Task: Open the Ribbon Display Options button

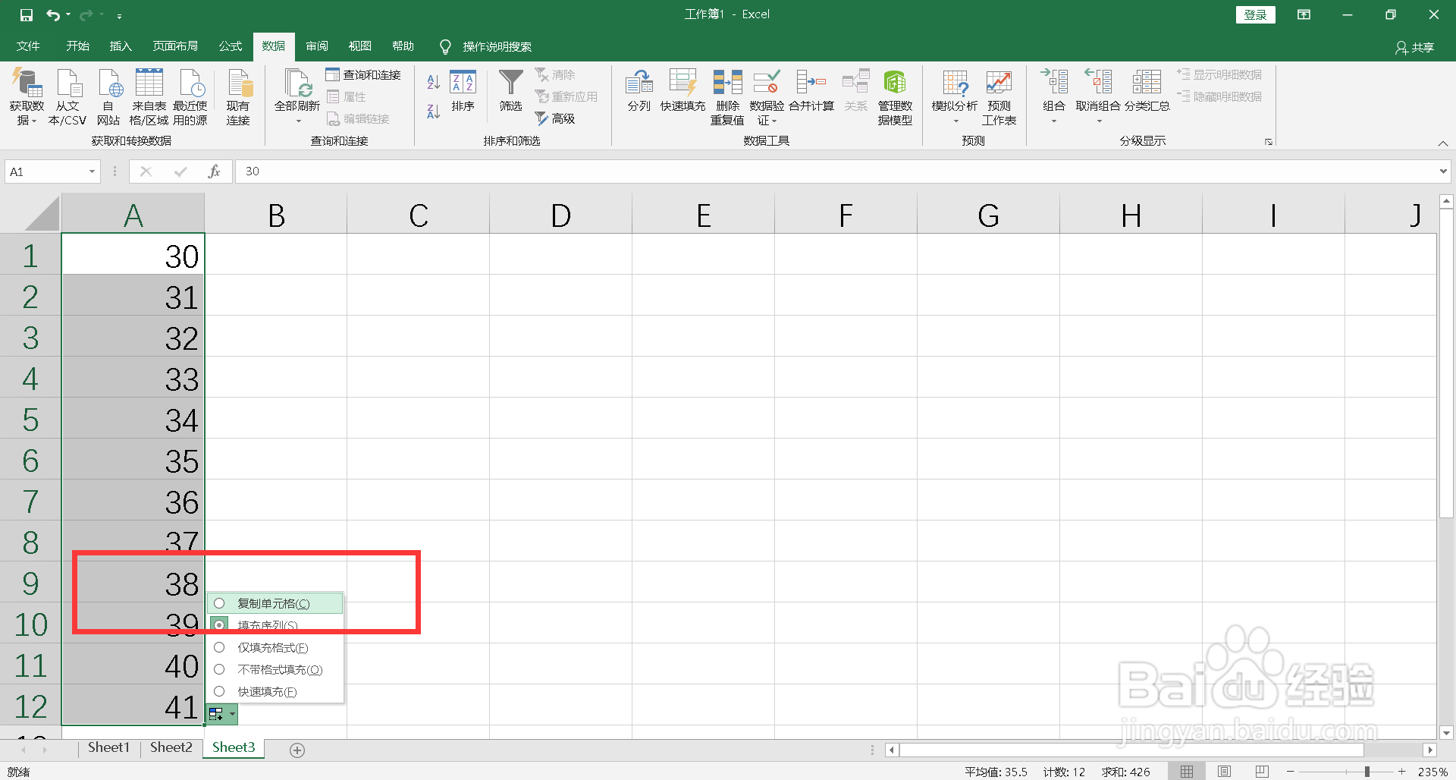Action: pyautogui.click(x=1304, y=14)
